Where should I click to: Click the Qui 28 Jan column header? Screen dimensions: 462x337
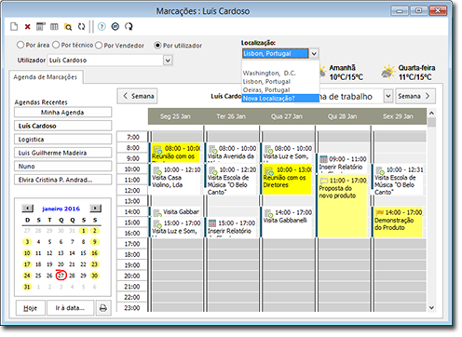click(343, 116)
